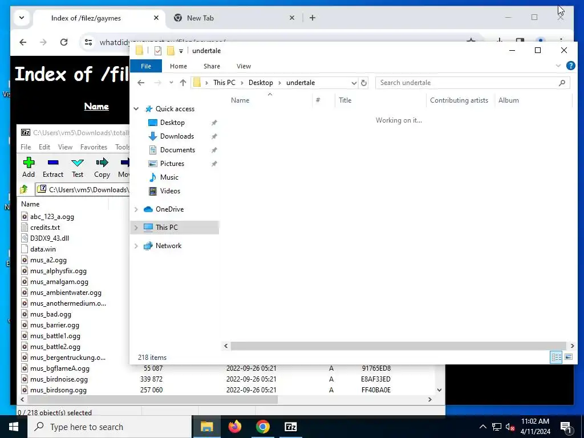Collapse the Quick access tree node

click(136, 109)
